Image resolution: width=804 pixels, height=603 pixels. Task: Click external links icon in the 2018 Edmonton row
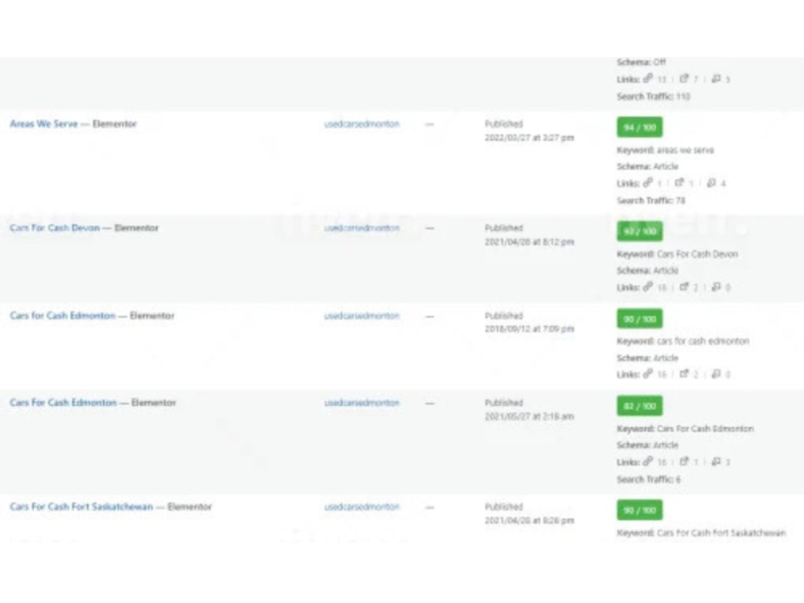pyautogui.click(x=684, y=374)
